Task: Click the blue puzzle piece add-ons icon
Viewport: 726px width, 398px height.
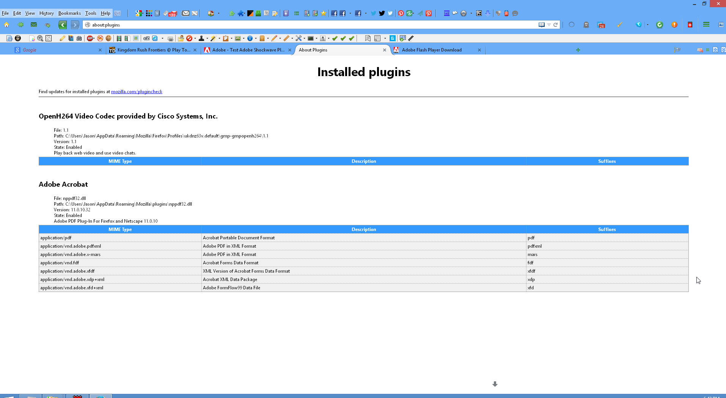Action: (241, 13)
